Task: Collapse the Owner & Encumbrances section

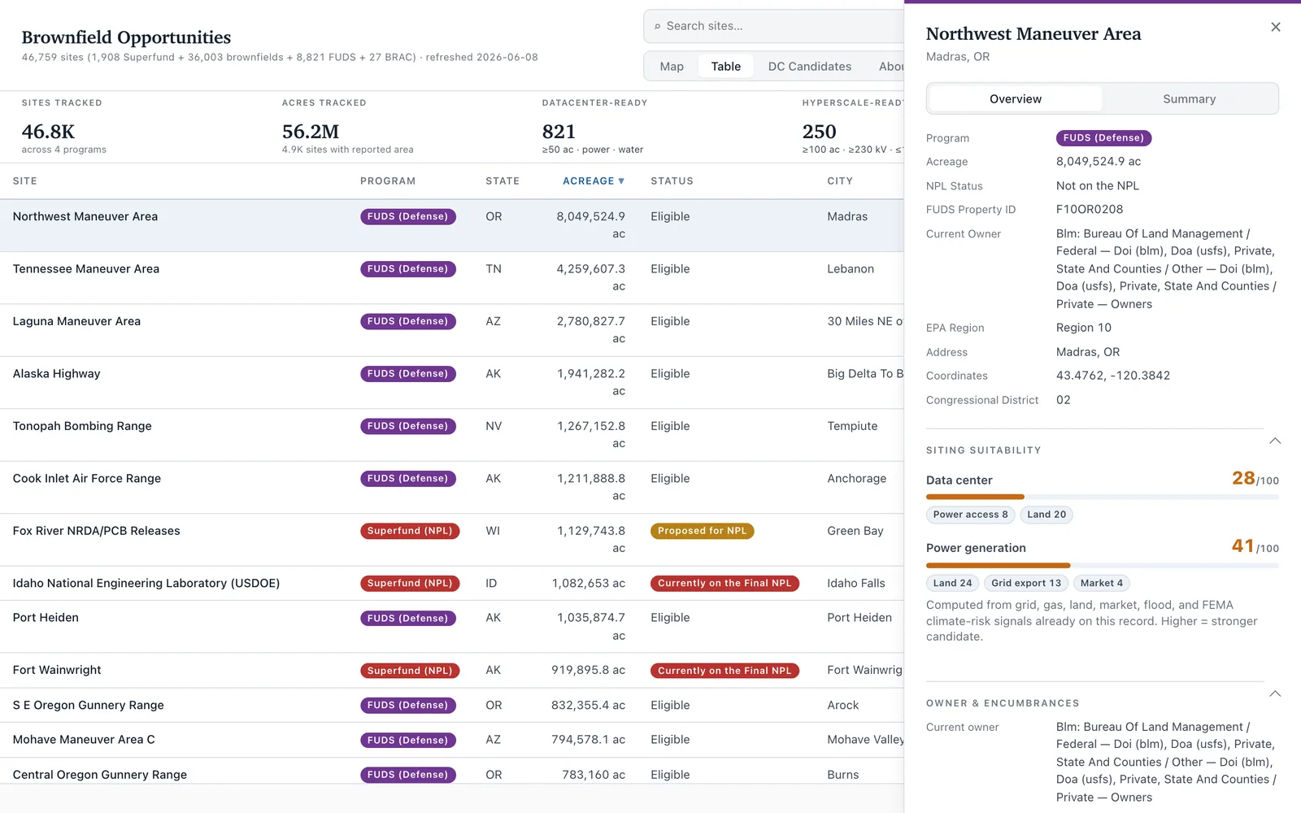Action: click(1275, 693)
